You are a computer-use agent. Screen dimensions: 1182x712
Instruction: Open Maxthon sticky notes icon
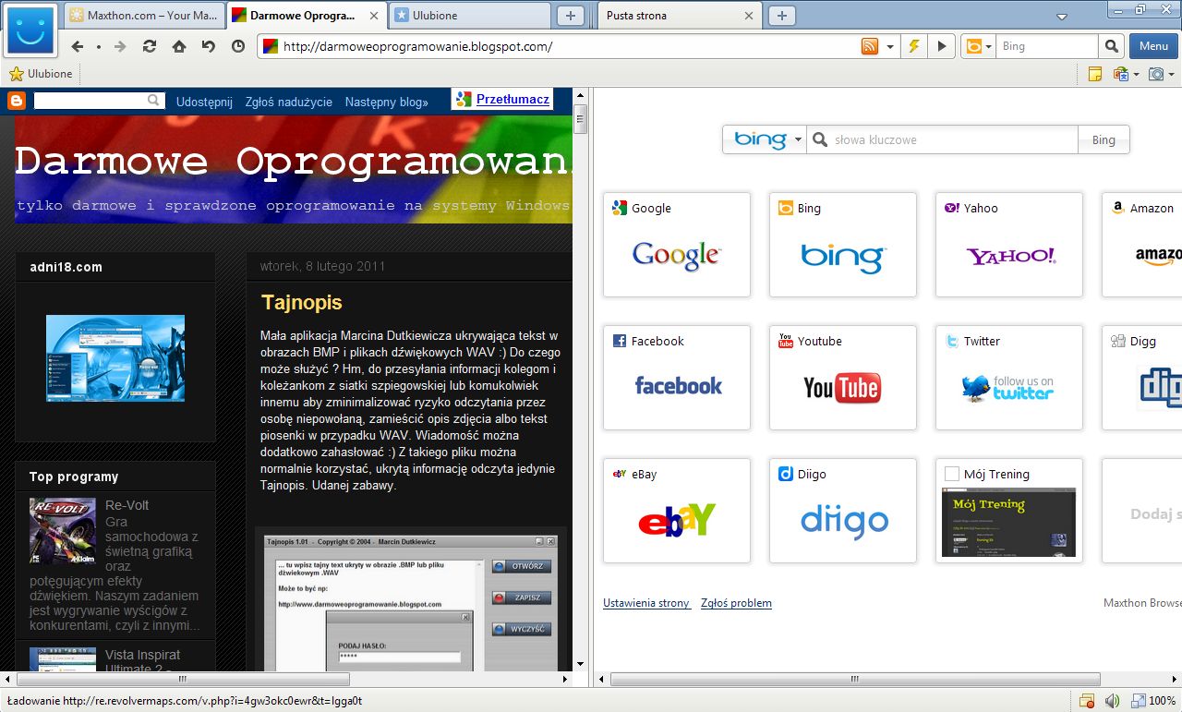click(x=1095, y=73)
